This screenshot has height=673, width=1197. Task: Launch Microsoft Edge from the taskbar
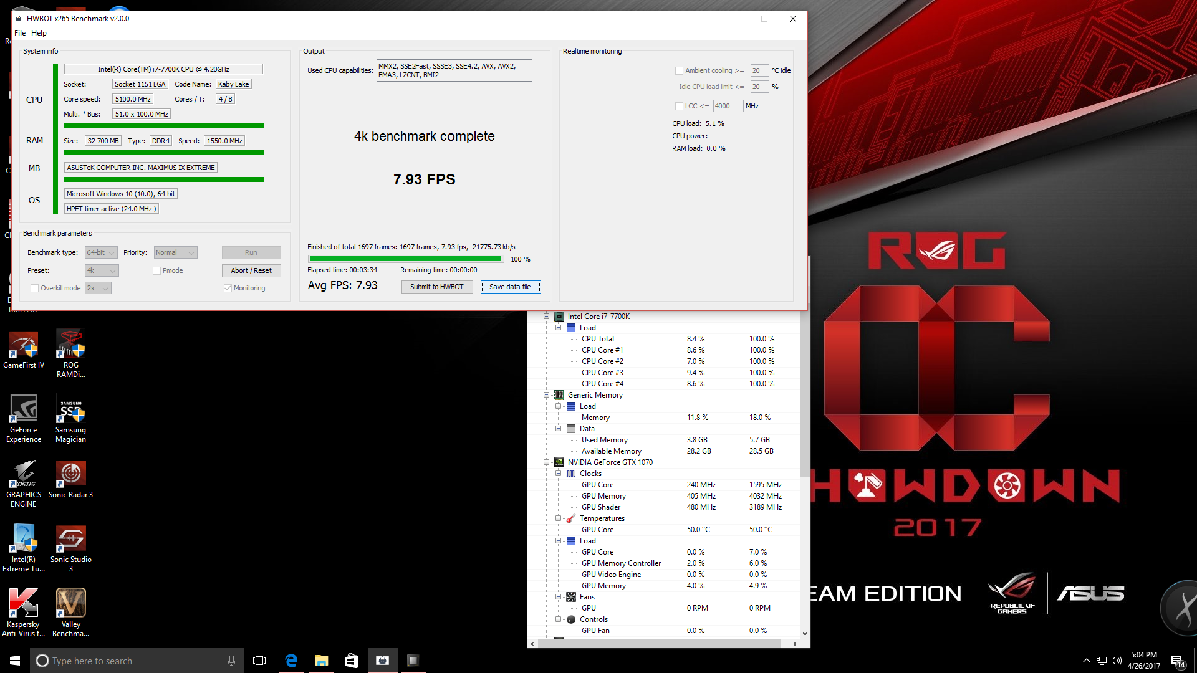pos(291,661)
